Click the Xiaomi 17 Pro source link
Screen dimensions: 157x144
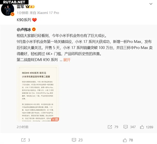[x=48, y=13]
